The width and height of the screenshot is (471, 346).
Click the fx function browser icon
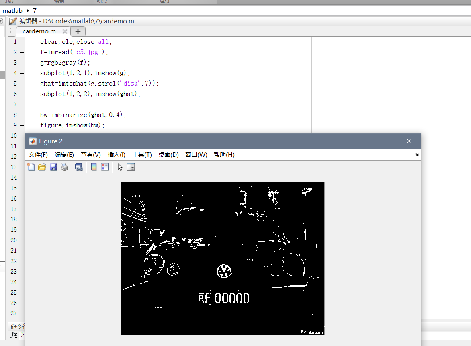tap(14, 335)
